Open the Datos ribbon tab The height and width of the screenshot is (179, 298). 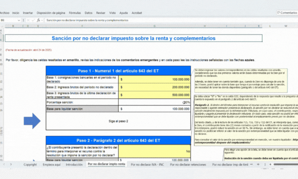pos(88,13)
